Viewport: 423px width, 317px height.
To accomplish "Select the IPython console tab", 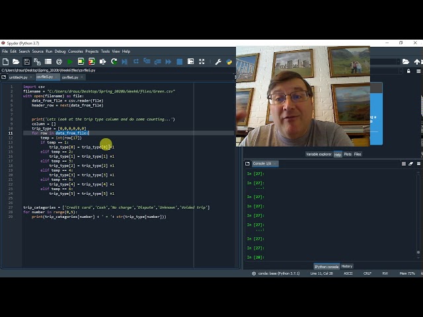I will pyautogui.click(x=327, y=267).
